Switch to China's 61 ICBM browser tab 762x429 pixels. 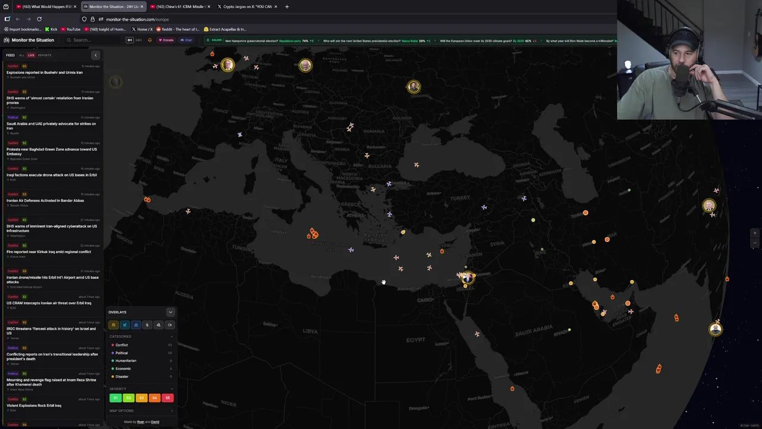[x=181, y=7]
